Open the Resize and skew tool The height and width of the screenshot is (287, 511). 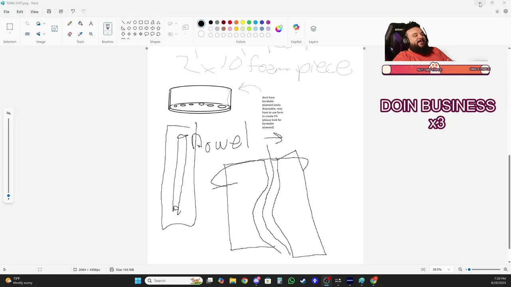(55, 29)
